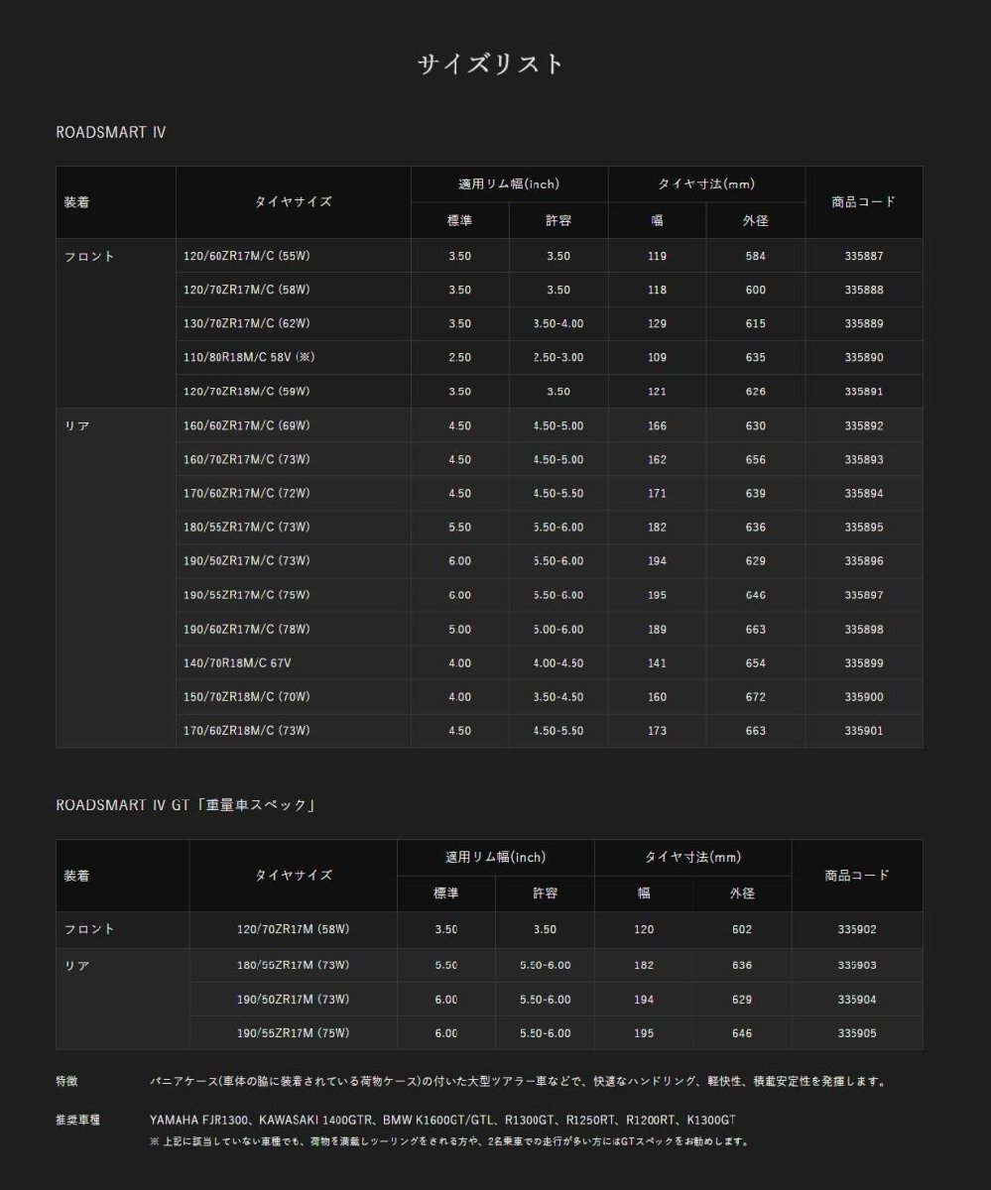991x1190 pixels.
Task: Click product code 335900
Action: (x=864, y=696)
